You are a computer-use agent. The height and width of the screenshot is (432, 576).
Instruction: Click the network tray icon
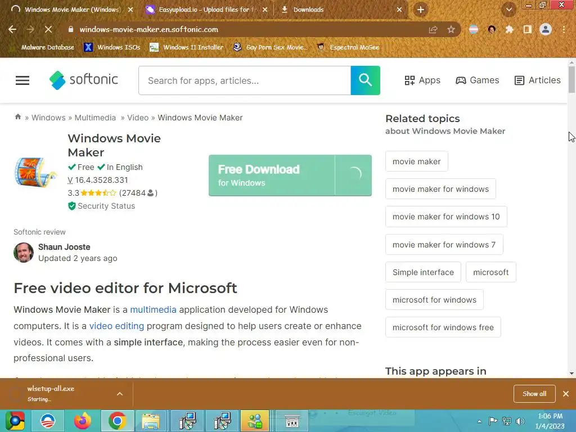(x=507, y=421)
